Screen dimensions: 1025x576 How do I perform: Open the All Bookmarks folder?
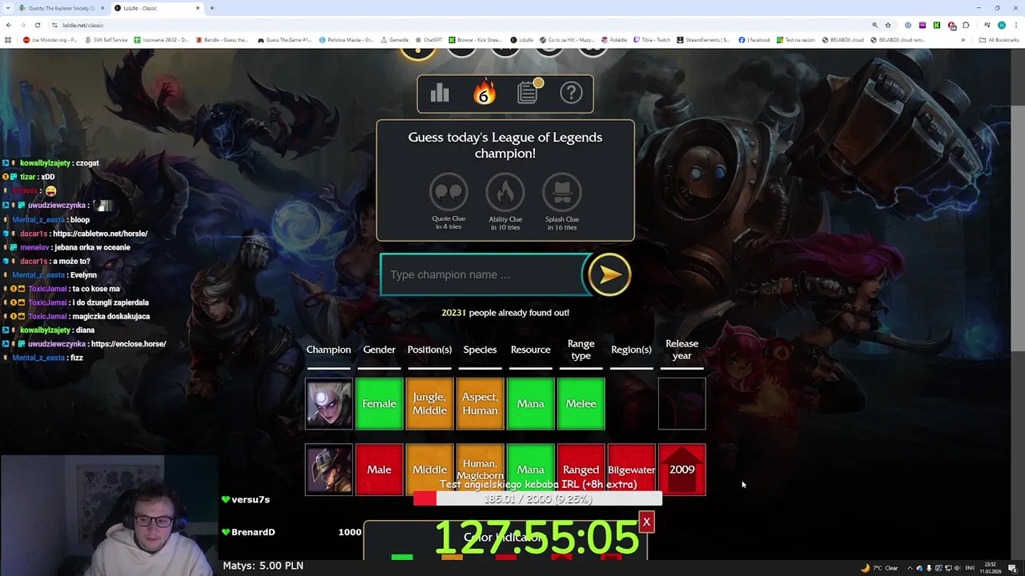pos(999,40)
